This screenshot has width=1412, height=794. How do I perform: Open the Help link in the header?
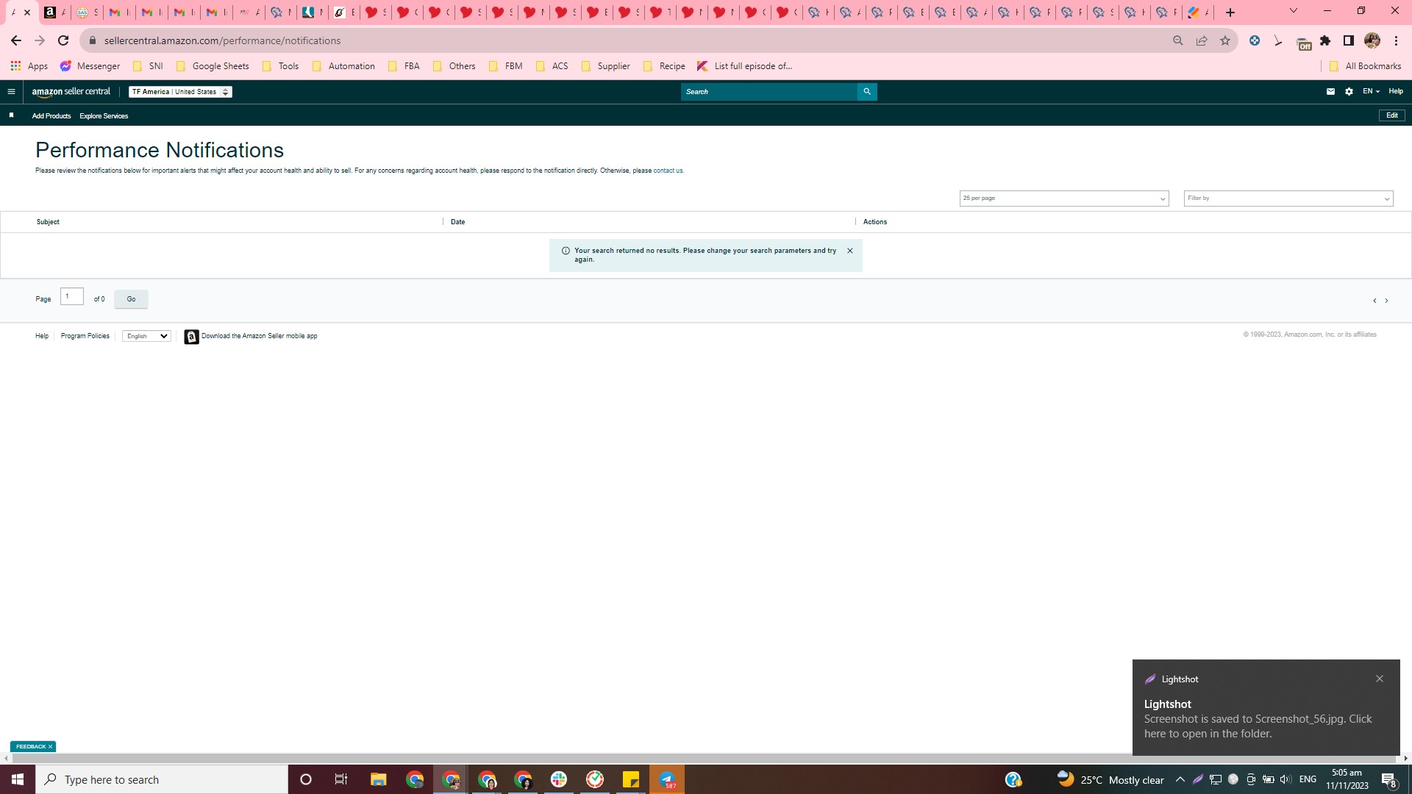pyautogui.click(x=1396, y=92)
